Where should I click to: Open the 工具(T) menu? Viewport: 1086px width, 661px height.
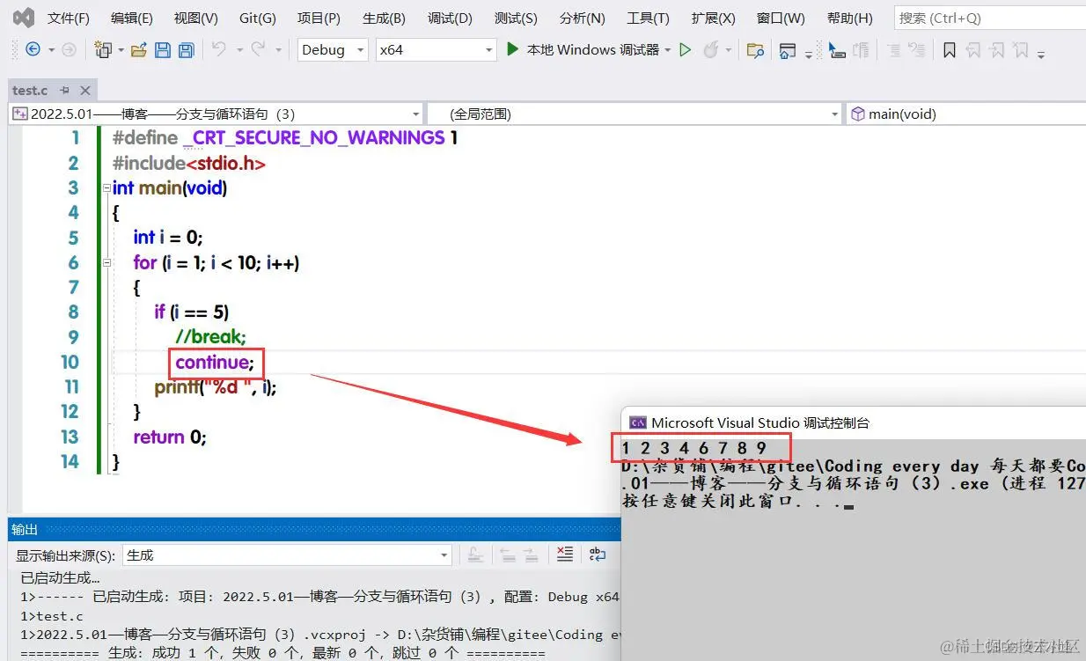(x=648, y=18)
